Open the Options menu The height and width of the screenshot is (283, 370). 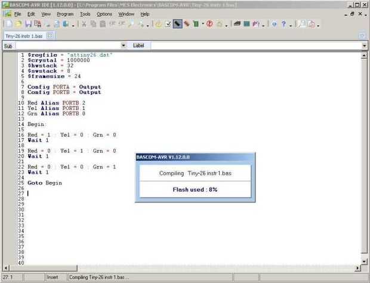click(104, 14)
